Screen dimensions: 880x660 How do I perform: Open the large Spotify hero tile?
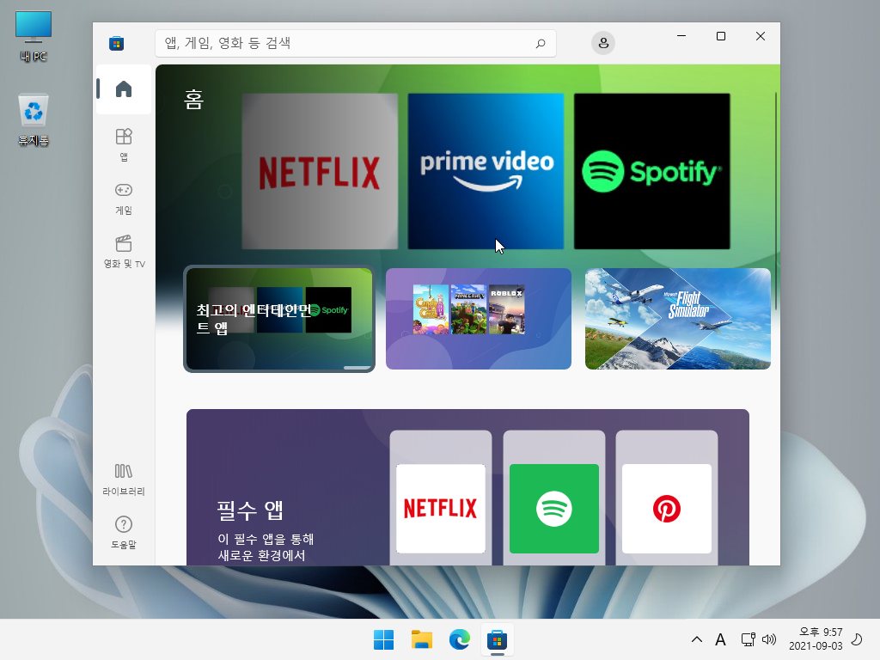[652, 171]
